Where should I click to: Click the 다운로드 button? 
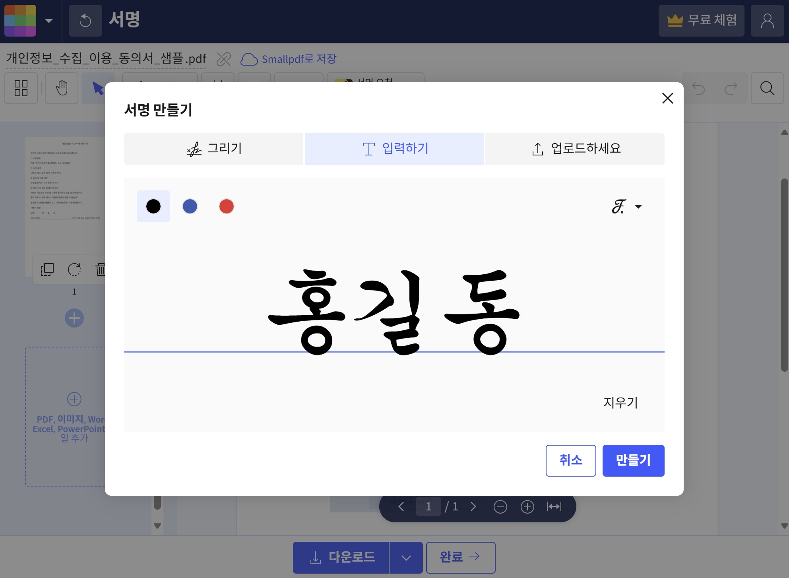tap(341, 558)
